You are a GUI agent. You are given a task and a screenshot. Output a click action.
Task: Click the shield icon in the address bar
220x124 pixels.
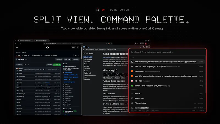(x=108, y=44)
